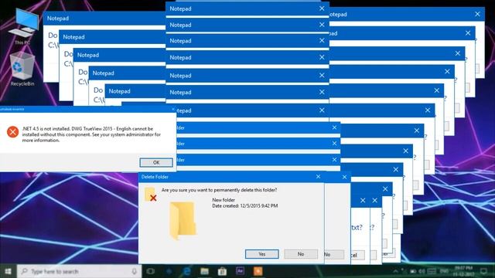Click 'Date created: 12/5/2015 9:42 PM' text
Screen dimensions: 495x278
(x=245, y=206)
